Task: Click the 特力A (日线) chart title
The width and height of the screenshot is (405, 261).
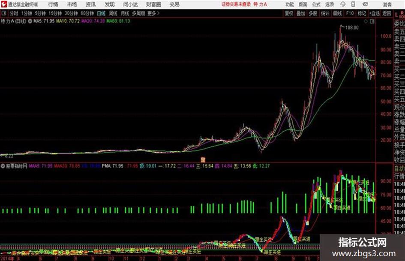Action: point(14,21)
